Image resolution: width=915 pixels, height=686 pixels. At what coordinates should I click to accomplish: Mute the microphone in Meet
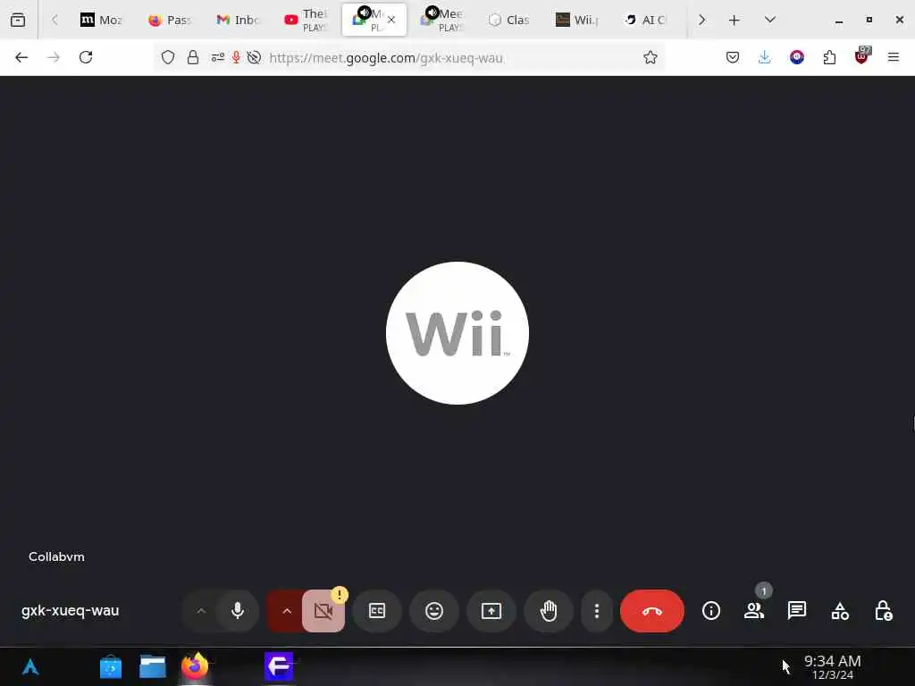[238, 611]
